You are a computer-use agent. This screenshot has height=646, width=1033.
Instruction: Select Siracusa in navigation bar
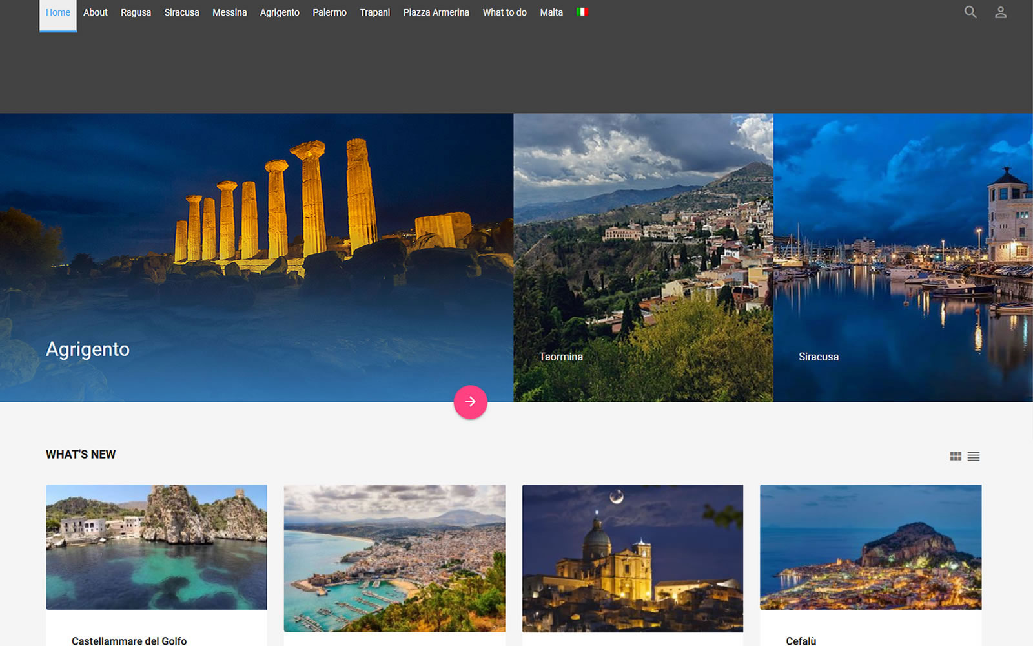click(181, 13)
